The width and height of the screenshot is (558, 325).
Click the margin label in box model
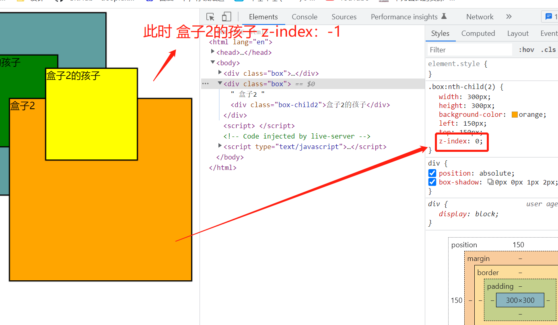tap(478, 259)
